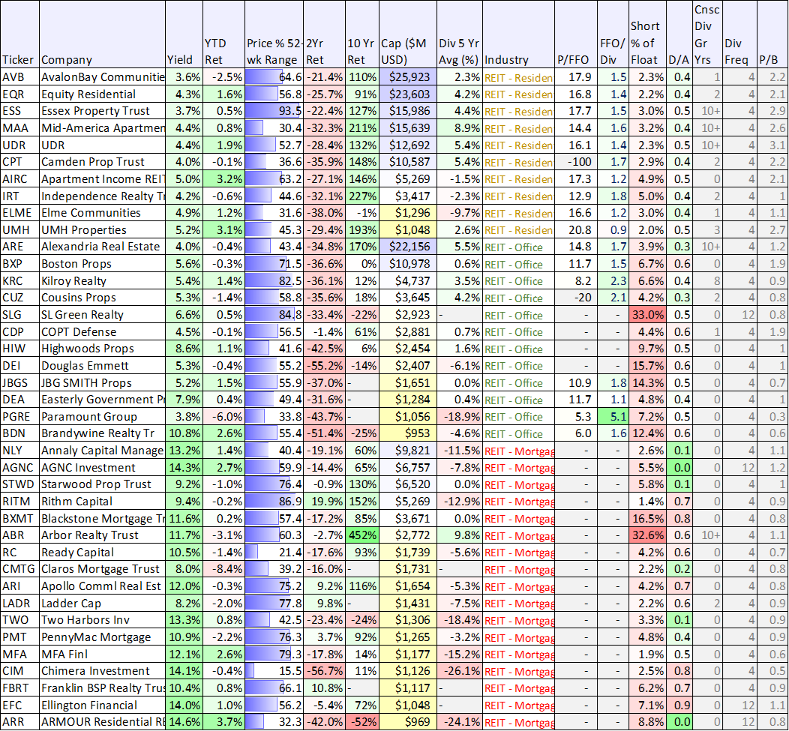Image resolution: width=789 pixels, height=731 pixels.
Task: Select the DEA ticker cell
Action: pyautogui.click(x=19, y=400)
